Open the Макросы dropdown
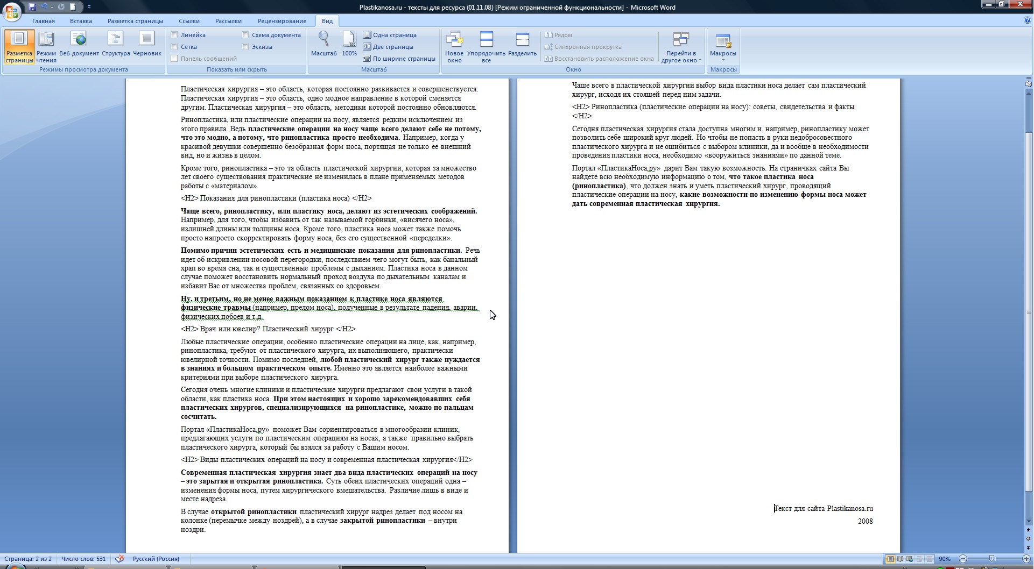The width and height of the screenshot is (1034, 569). point(723,47)
